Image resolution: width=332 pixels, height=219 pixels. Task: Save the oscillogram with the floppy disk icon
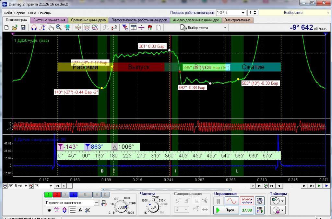click(x=23, y=28)
